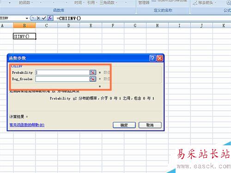Close the Function Arguments dialog
This screenshot has width=231, height=173.
click(x=160, y=58)
